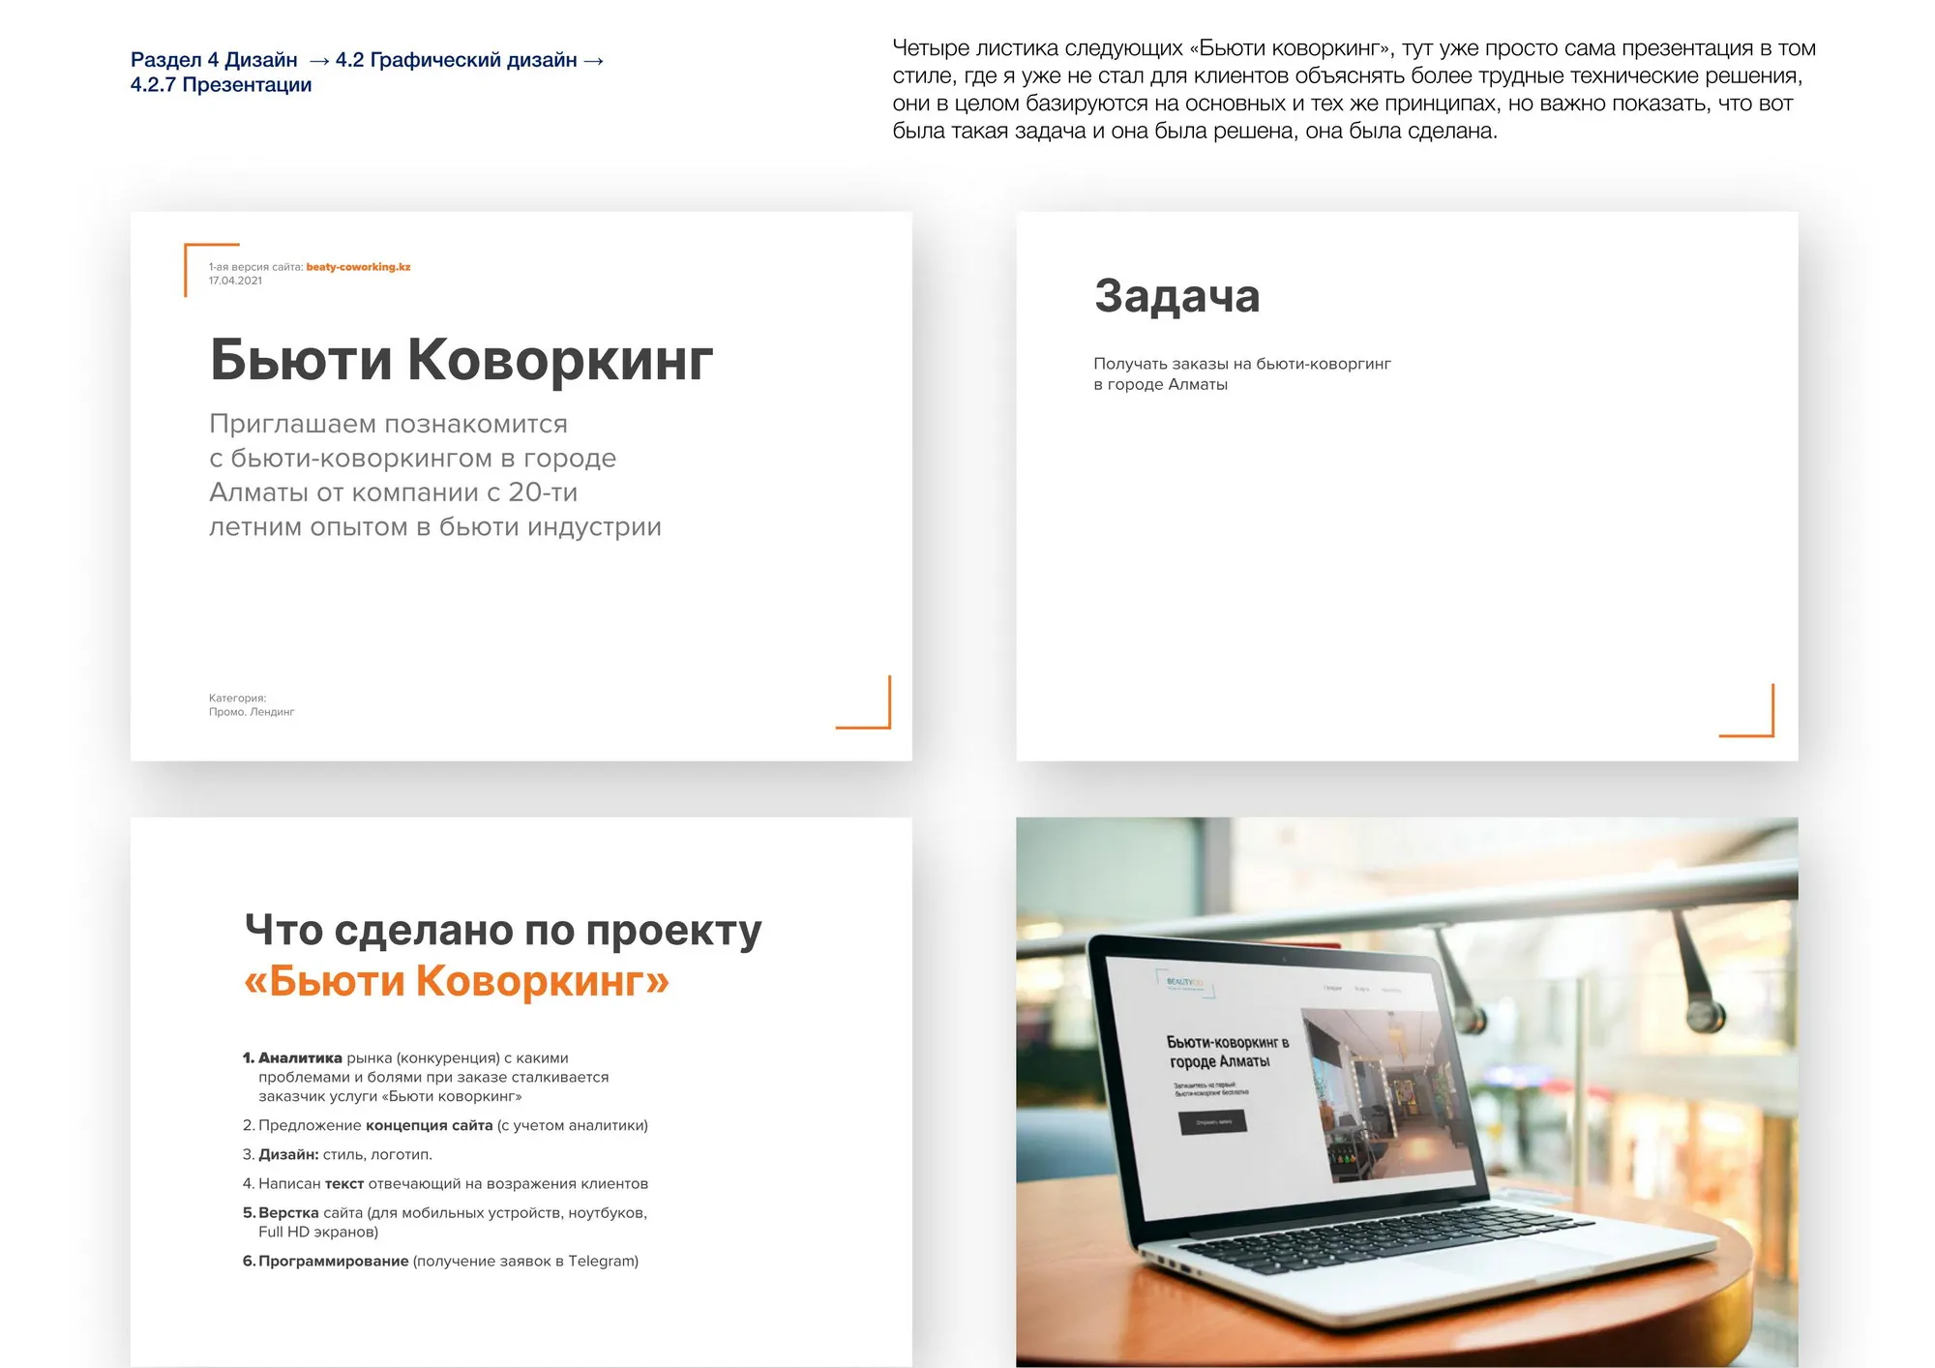Image resolution: width=1935 pixels, height=1368 pixels.
Task: Click the 'Категория:' label
Action: [x=237, y=698]
